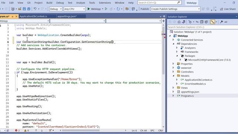Click the Open File toolbar icon
The height and width of the screenshot is (134, 238).
point(20,9)
